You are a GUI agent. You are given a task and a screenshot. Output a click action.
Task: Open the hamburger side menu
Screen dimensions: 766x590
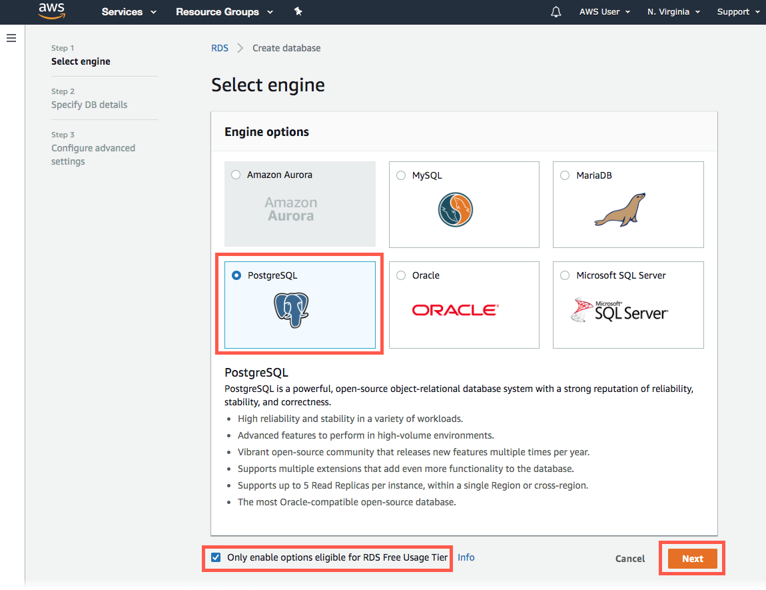click(11, 38)
